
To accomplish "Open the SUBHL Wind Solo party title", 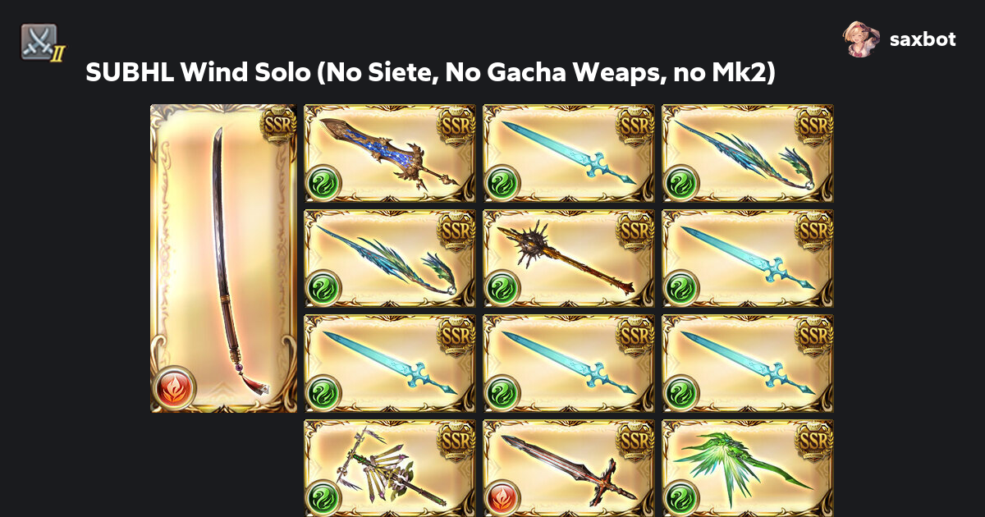I will [x=431, y=73].
